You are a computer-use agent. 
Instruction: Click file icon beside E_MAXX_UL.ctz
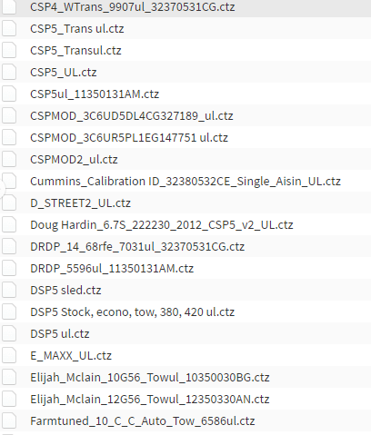point(9,356)
